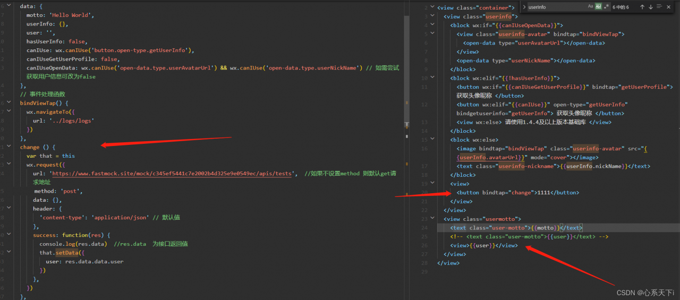Image resolution: width=680 pixels, height=300 pixels.
Task: Click the '6 中的 6' match count
Action: click(x=620, y=7)
